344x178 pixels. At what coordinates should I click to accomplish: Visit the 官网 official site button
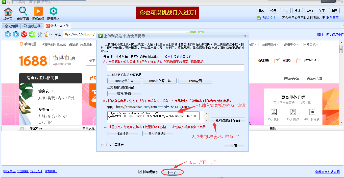pyautogui.click(x=334, y=11)
